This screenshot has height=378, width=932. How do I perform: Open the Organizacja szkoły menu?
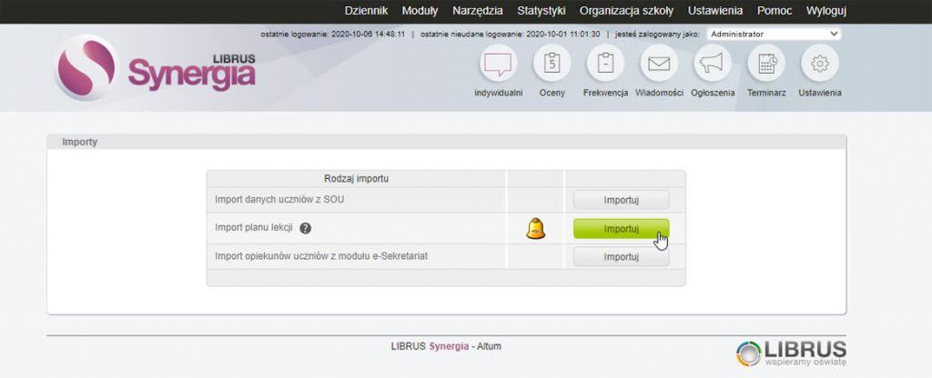tap(626, 11)
